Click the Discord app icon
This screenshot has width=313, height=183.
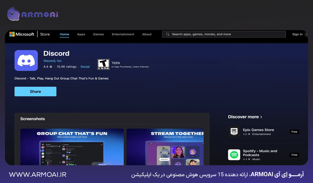pyautogui.click(x=26, y=60)
